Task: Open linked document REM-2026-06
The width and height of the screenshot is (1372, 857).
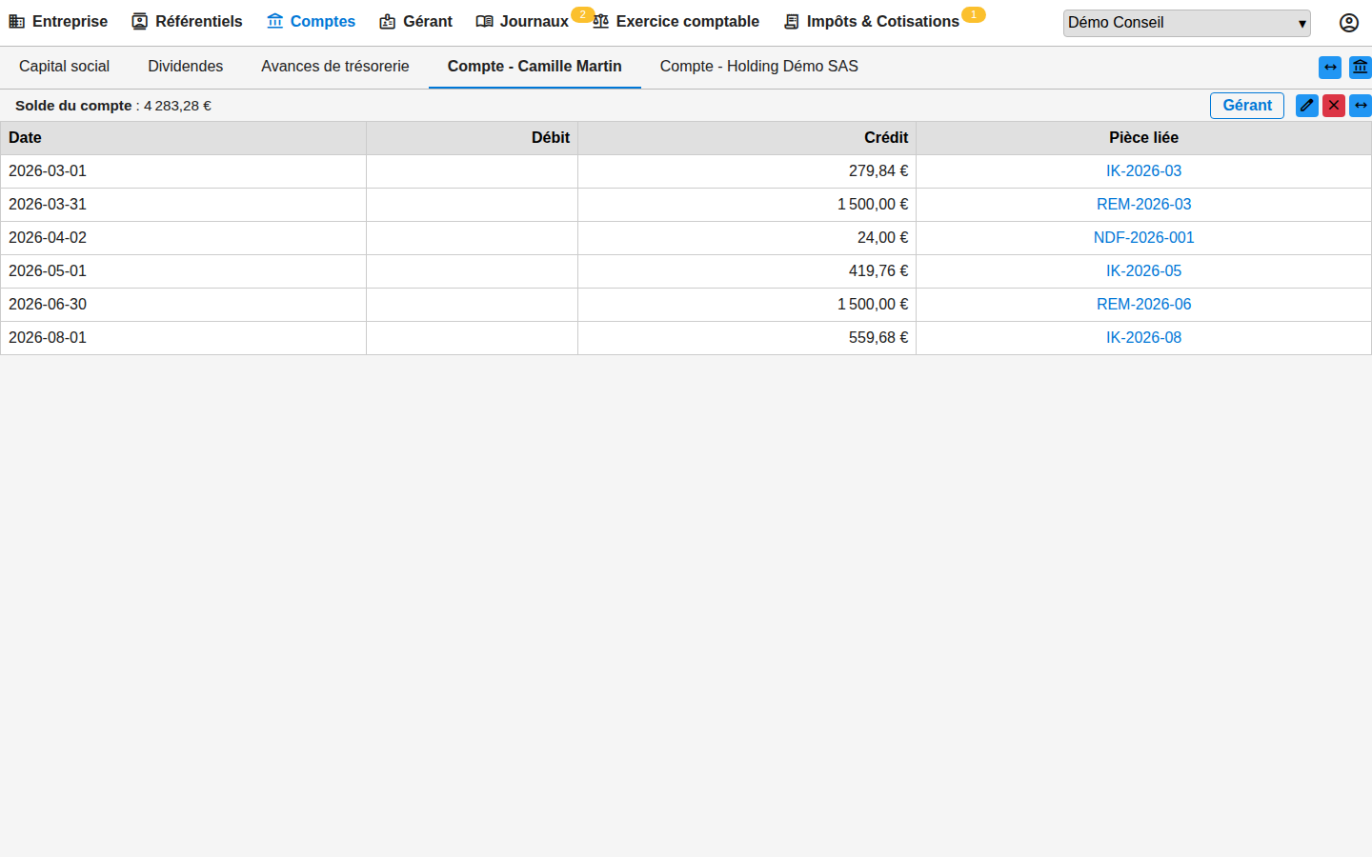Action: click(1143, 305)
